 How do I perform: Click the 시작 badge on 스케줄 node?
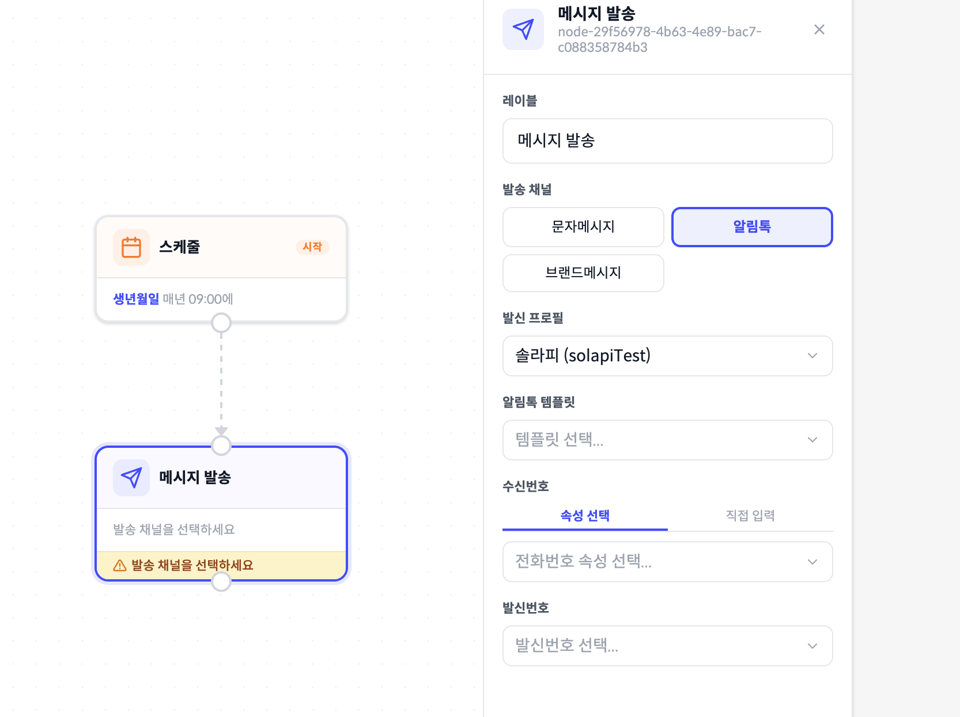pos(312,247)
